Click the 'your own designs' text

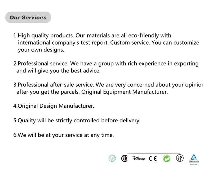pos(41,50)
